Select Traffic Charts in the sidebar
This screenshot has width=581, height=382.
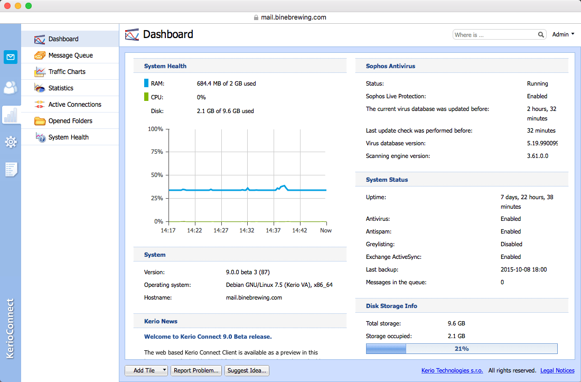[67, 72]
